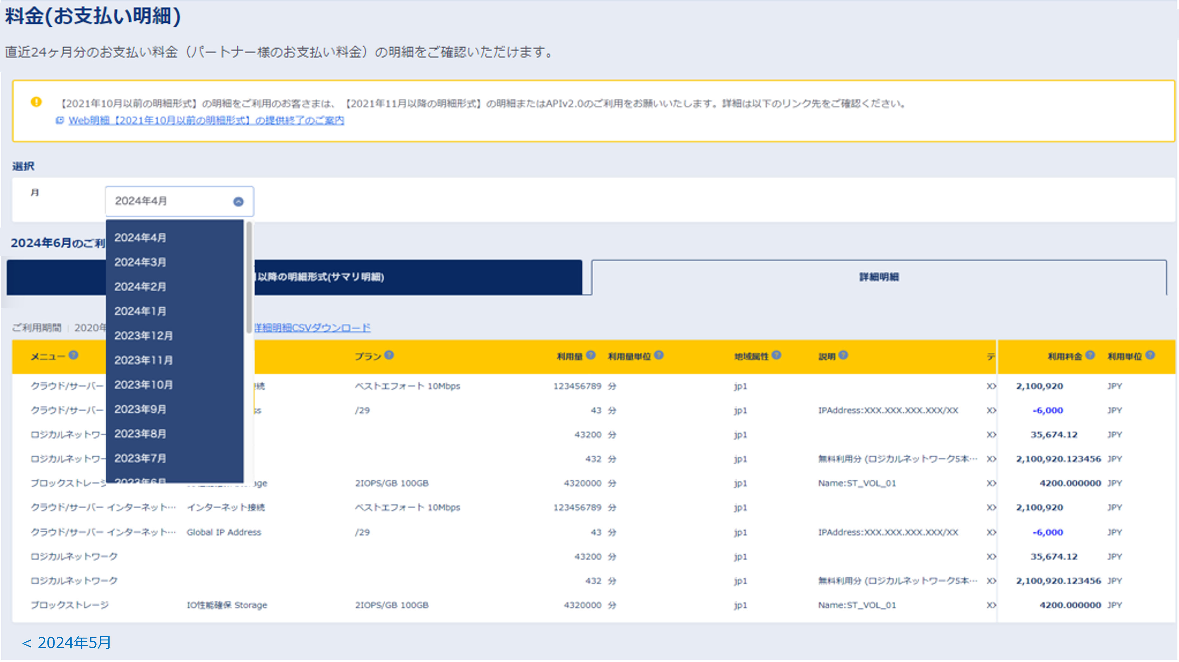Image resolution: width=1179 pixels, height=662 pixels.
Task: Open the Web明細 provision-end notice link
Action: [x=206, y=120]
